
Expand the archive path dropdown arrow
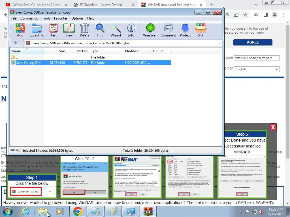point(220,43)
